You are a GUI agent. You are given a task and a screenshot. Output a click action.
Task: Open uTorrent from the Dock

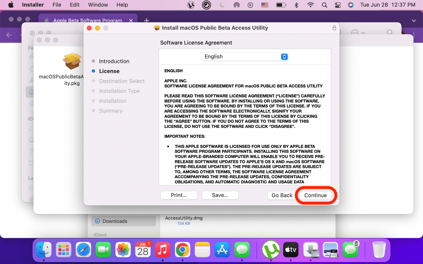[271, 250]
